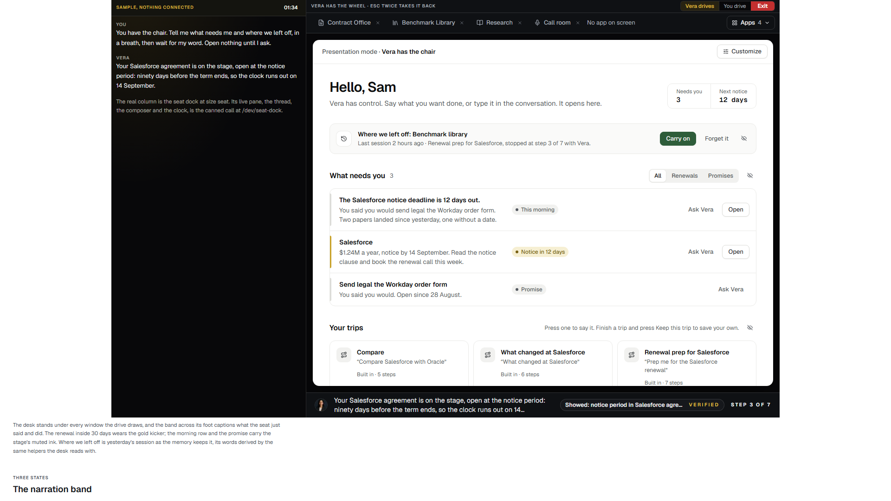Switch control to You drive
The height and width of the screenshot is (501, 891).
click(x=735, y=6)
